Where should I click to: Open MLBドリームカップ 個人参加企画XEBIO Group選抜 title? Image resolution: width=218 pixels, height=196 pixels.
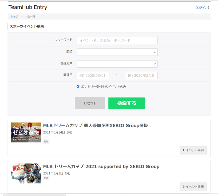[96, 125]
